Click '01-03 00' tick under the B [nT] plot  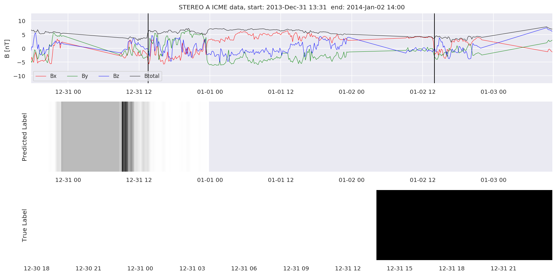pyautogui.click(x=493, y=92)
